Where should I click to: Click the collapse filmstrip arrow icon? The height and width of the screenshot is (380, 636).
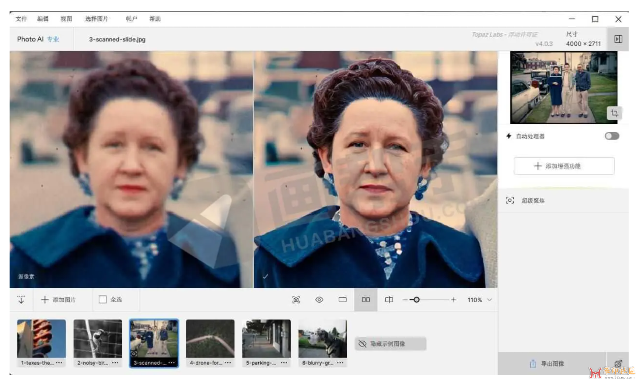coord(21,300)
